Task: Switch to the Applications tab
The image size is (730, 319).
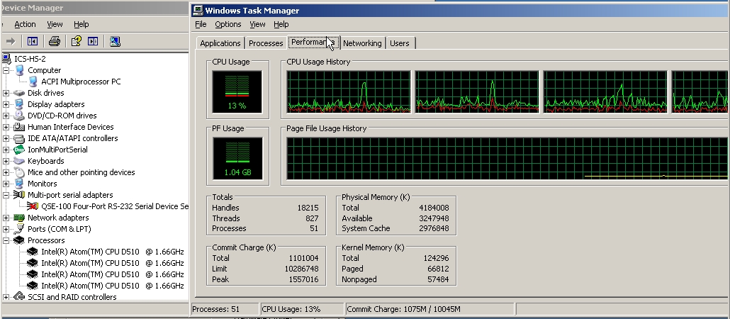Action: (220, 43)
